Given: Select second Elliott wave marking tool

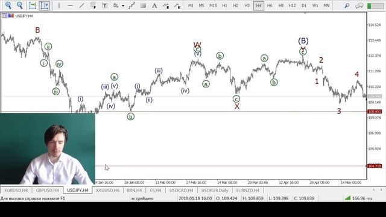Looking at the screenshot, I should (177, 5).
